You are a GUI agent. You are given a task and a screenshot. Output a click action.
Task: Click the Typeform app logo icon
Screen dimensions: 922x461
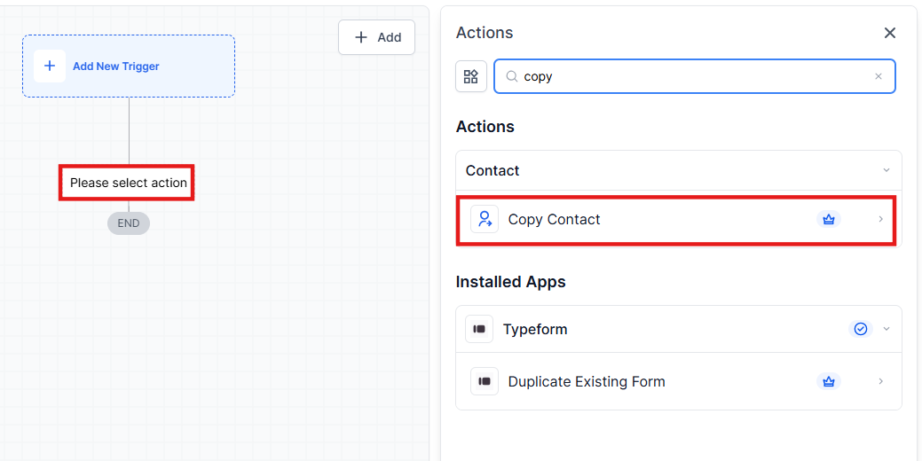[479, 329]
